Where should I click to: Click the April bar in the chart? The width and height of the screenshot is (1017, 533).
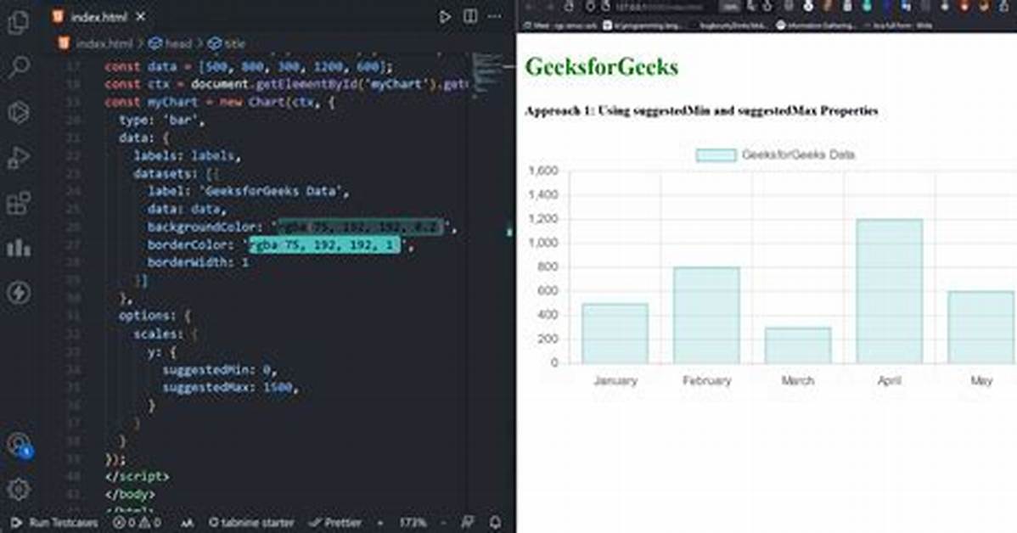[x=889, y=291]
